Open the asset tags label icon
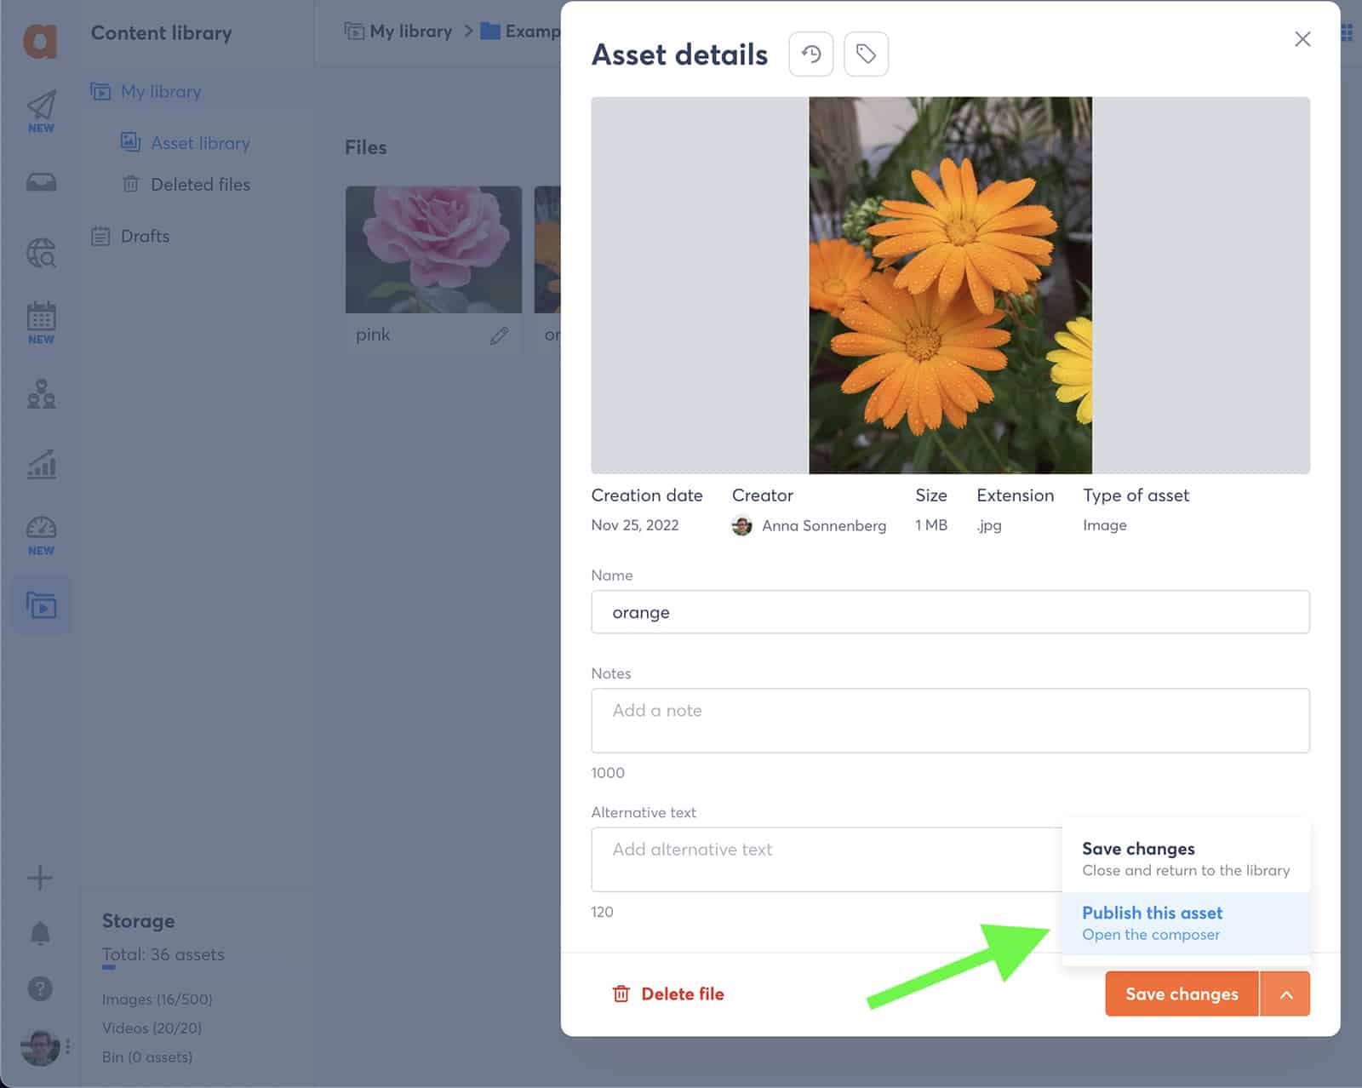Screen dimensions: 1362x1088 (x=866, y=54)
